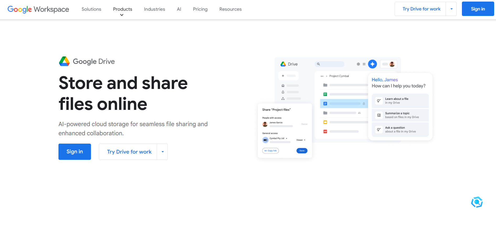Click the Learn about a file card
The width and height of the screenshot is (496, 237).
[400, 101]
